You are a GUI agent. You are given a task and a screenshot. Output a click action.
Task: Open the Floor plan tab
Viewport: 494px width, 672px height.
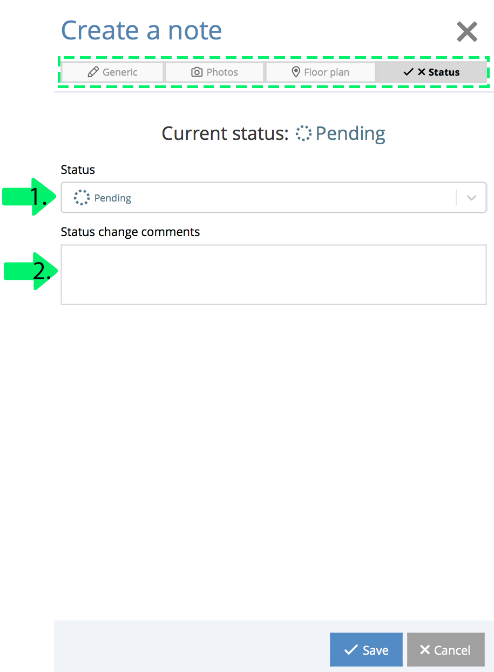coord(320,72)
